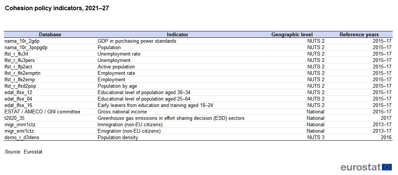
Task: Click the Source: Eurostat footnote
Action: point(23,152)
